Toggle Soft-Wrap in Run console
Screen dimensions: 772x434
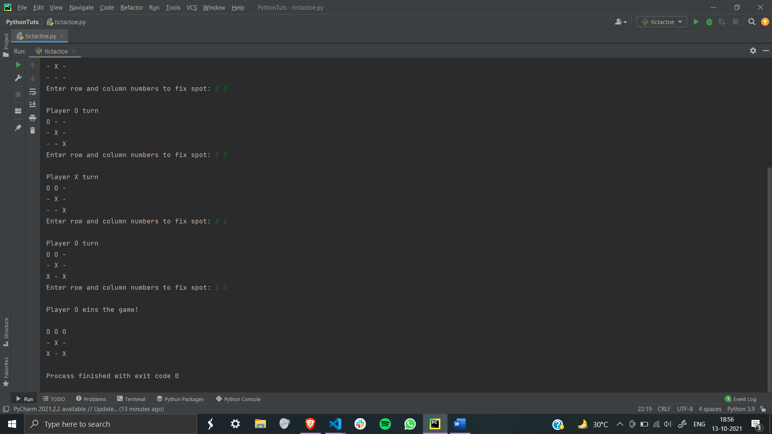click(x=33, y=92)
